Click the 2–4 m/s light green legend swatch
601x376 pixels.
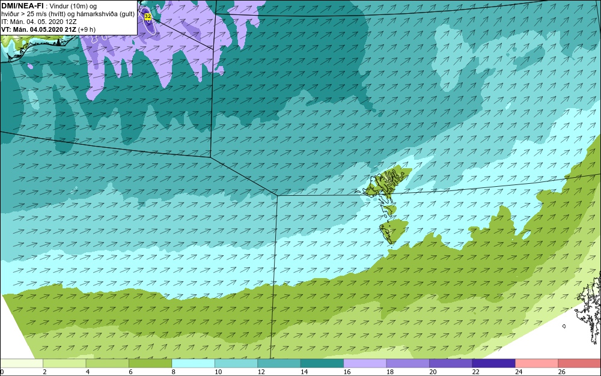64,363
